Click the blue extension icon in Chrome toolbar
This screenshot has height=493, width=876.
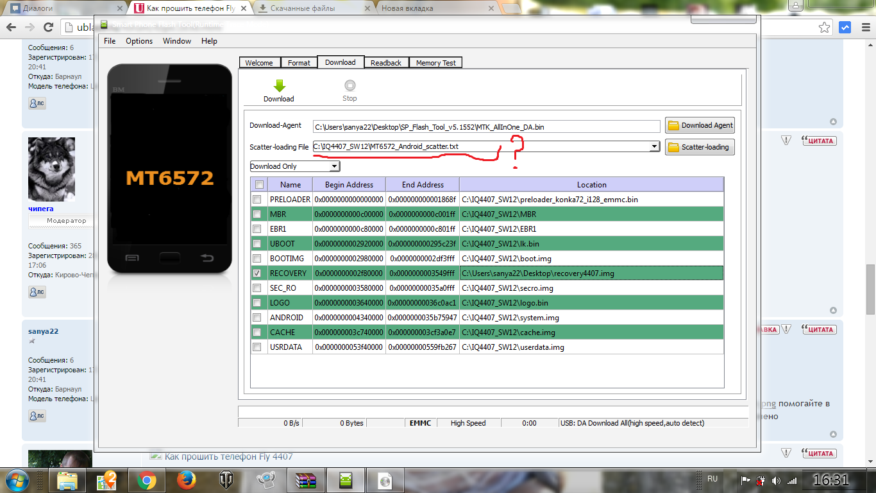[846, 28]
